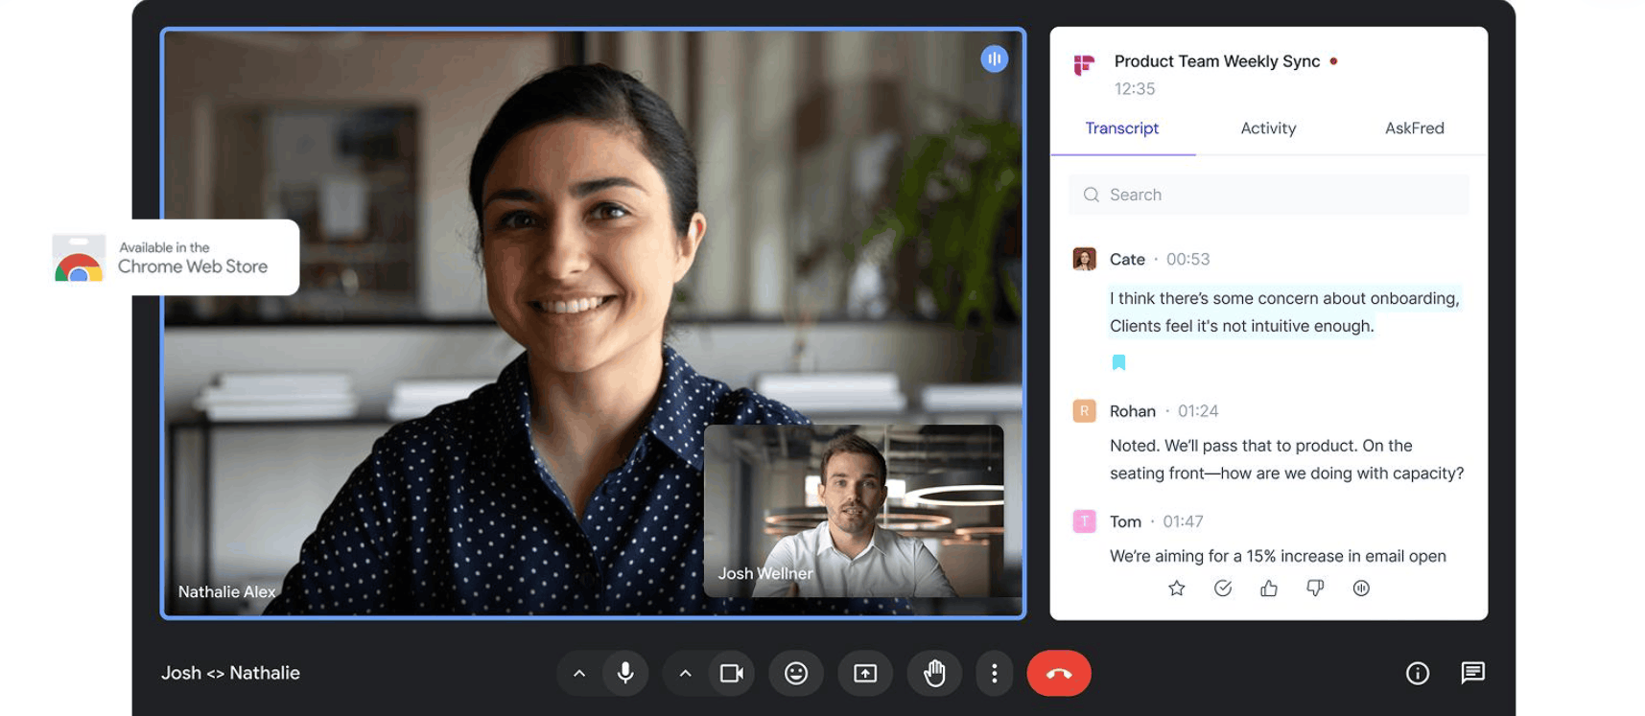Click the blue bookmark under Cate's message
Screen dimensions: 1645x716
tap(1118, 362)
